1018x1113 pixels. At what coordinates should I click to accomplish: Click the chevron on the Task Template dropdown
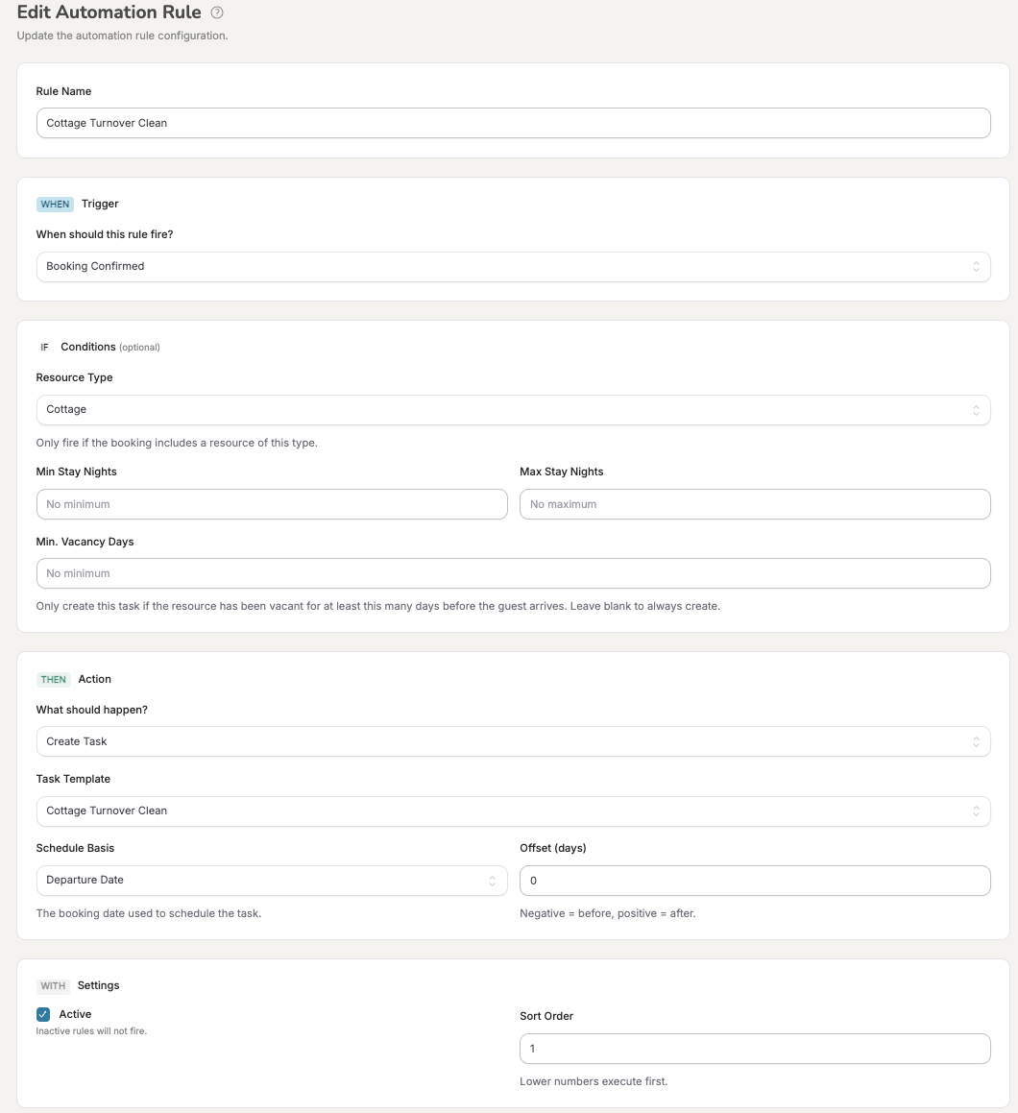point(978,811)
